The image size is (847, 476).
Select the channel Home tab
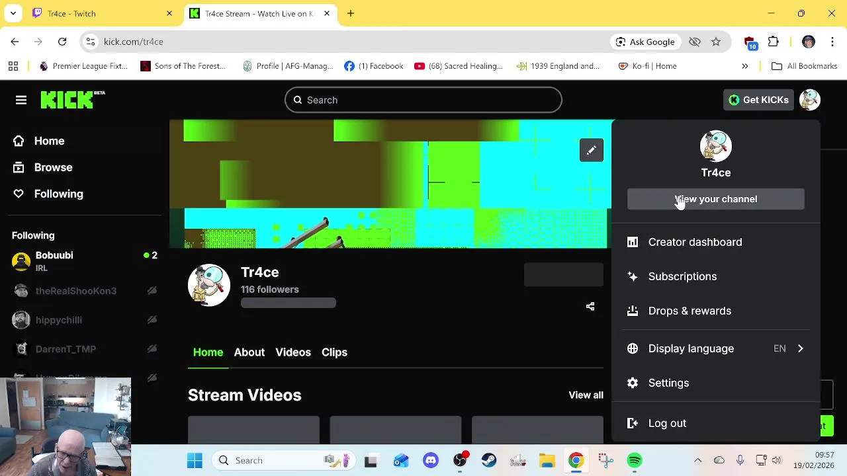coord(208,352)
